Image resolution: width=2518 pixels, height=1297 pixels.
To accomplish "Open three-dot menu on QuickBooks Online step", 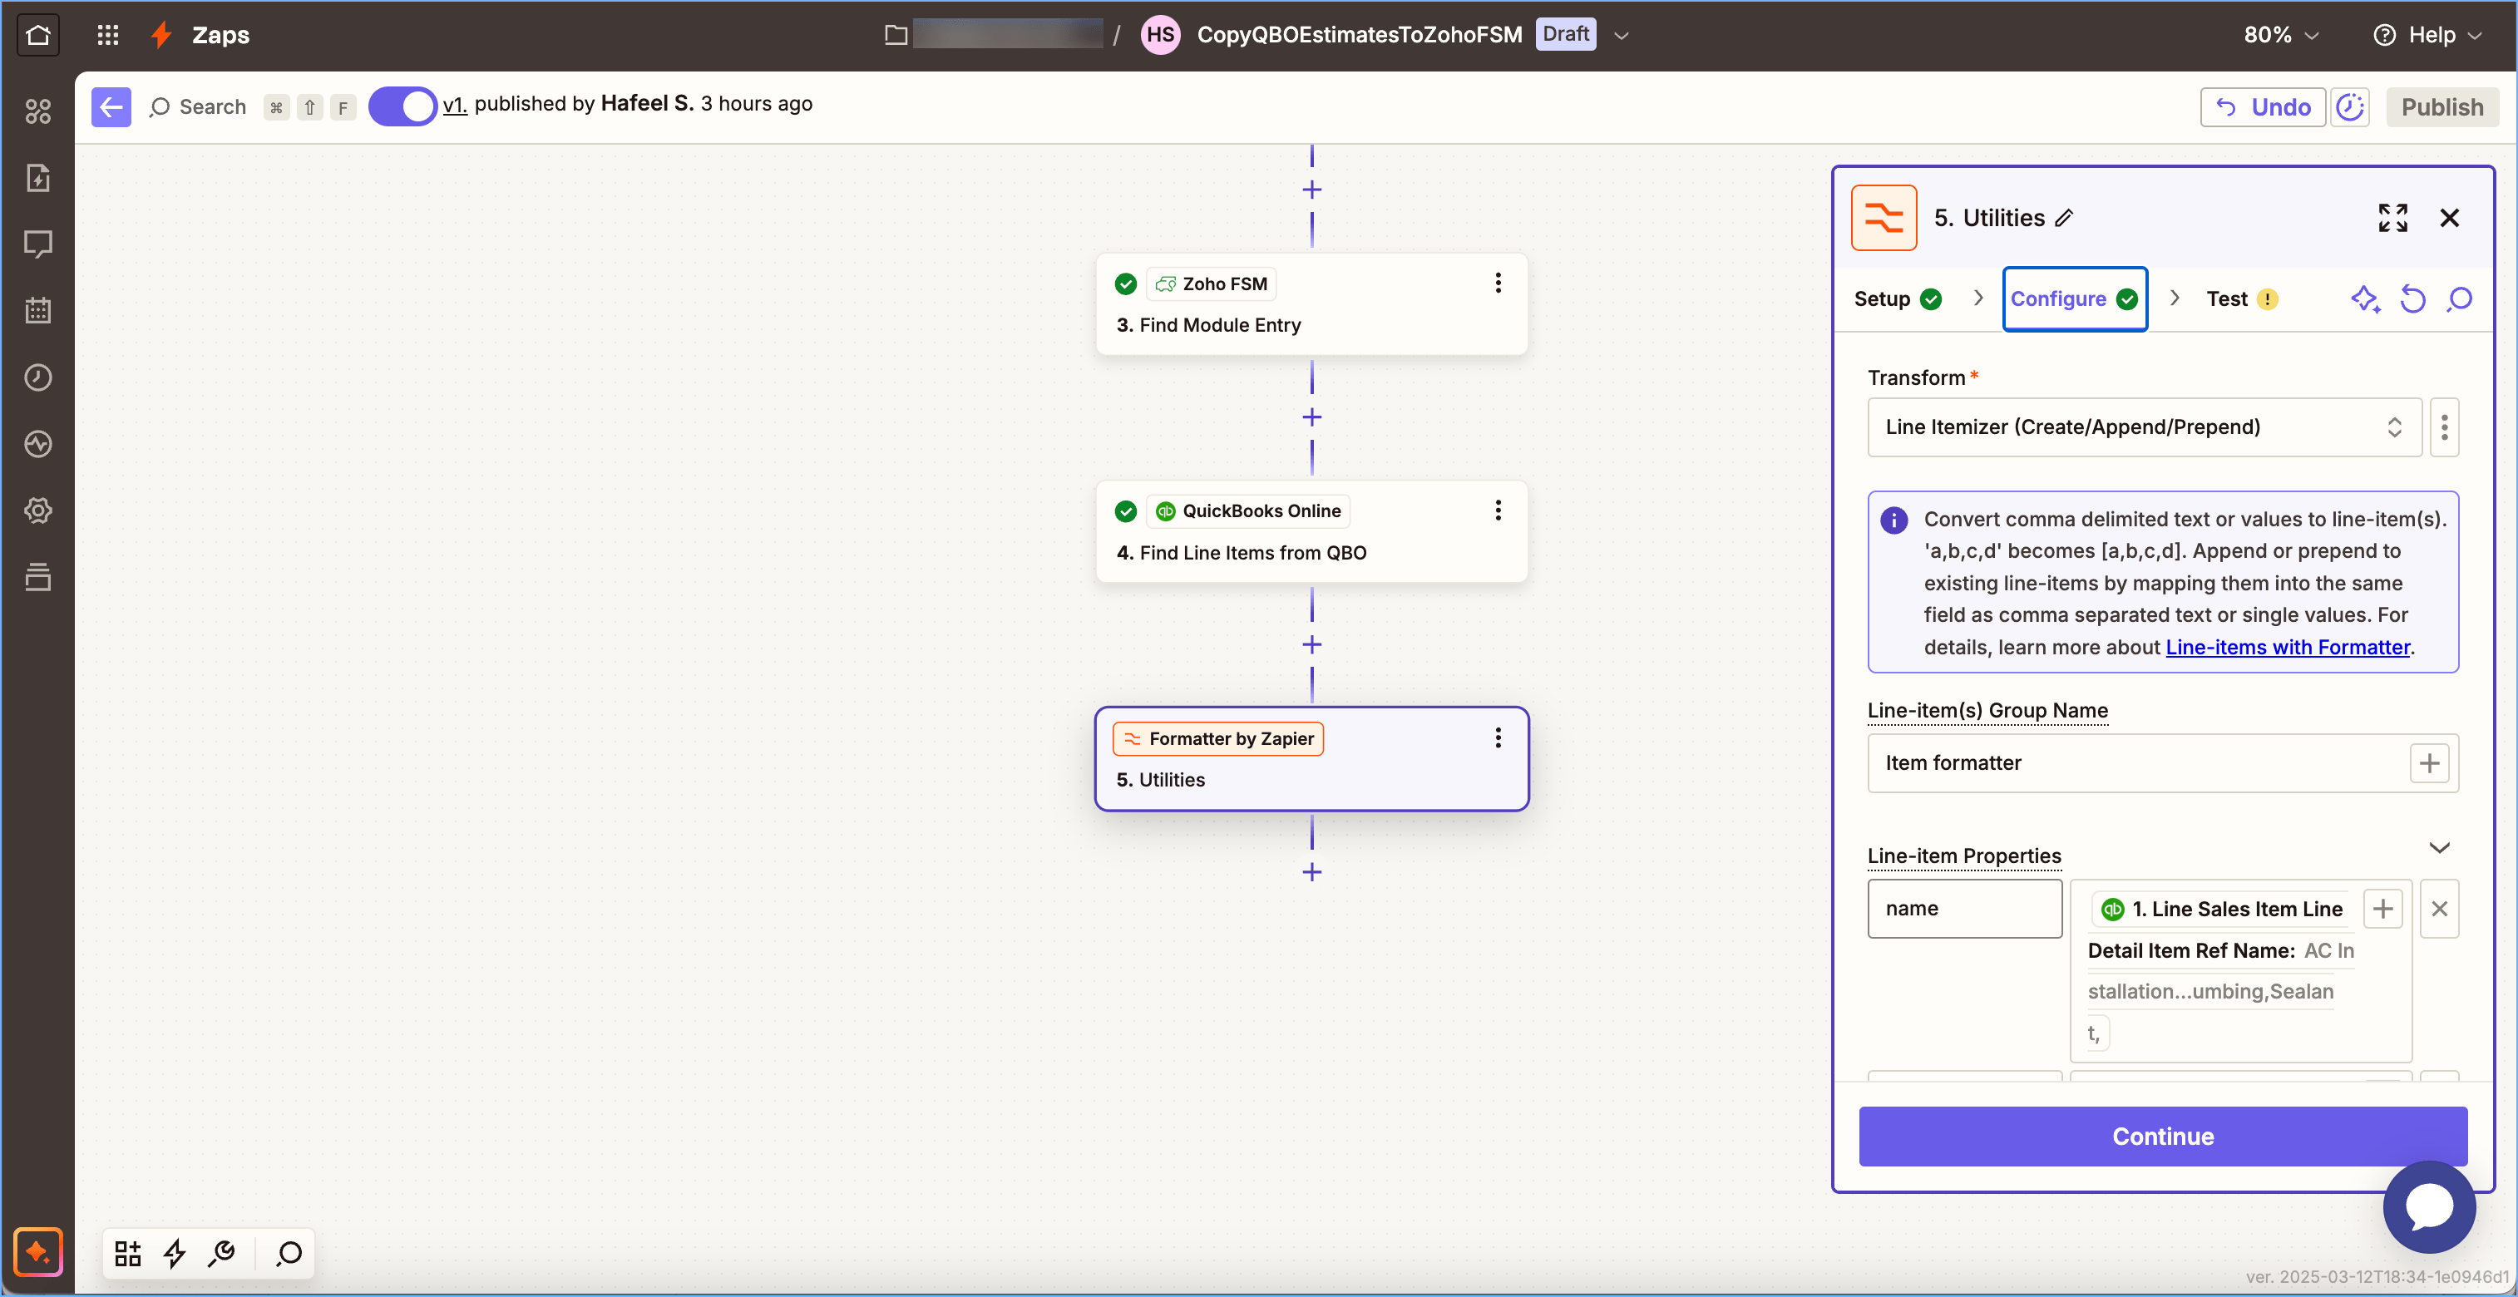I will pyautogui.click(x=1498, y=510).
